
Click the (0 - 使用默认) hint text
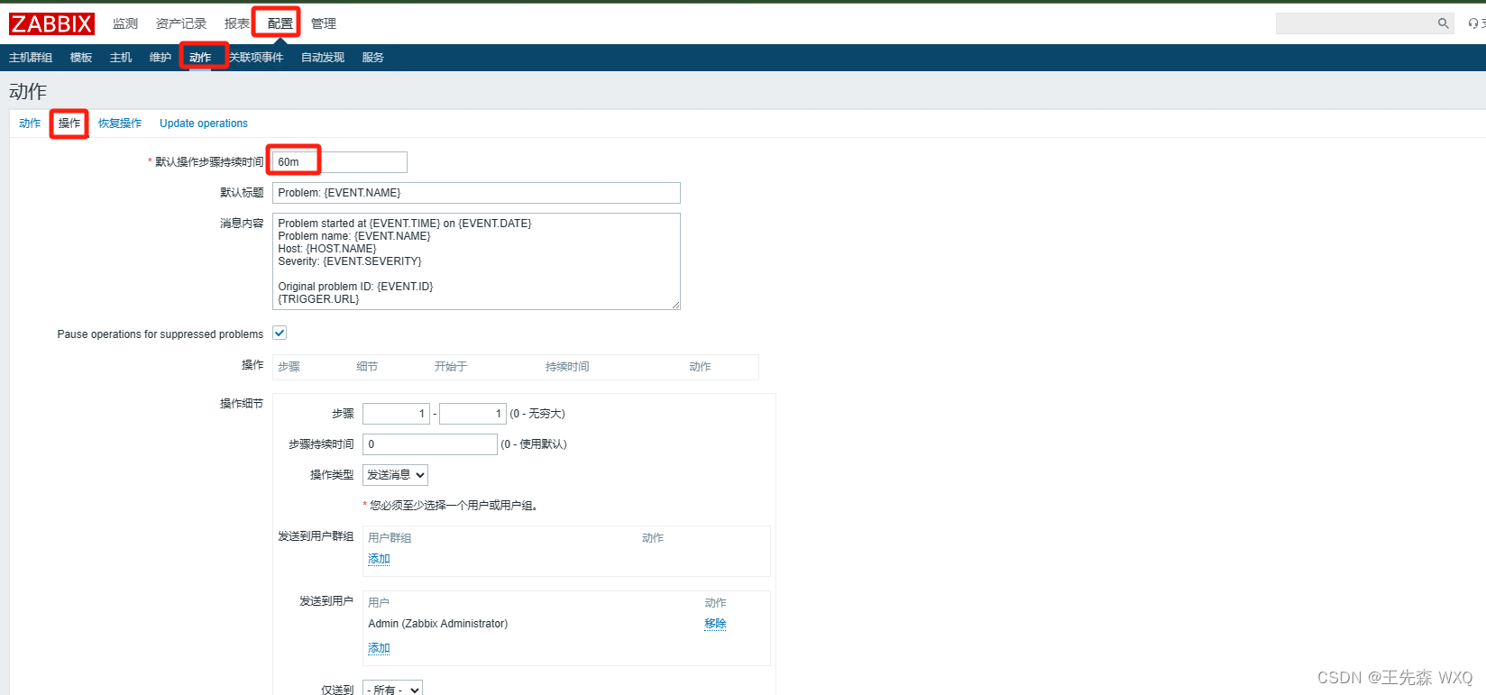(x=534, y=444)
